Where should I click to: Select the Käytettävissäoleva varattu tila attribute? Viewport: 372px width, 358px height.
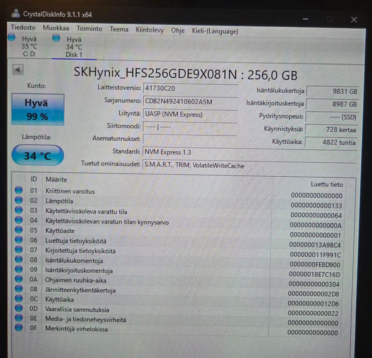pyautogui.click(x=86, y=212)
